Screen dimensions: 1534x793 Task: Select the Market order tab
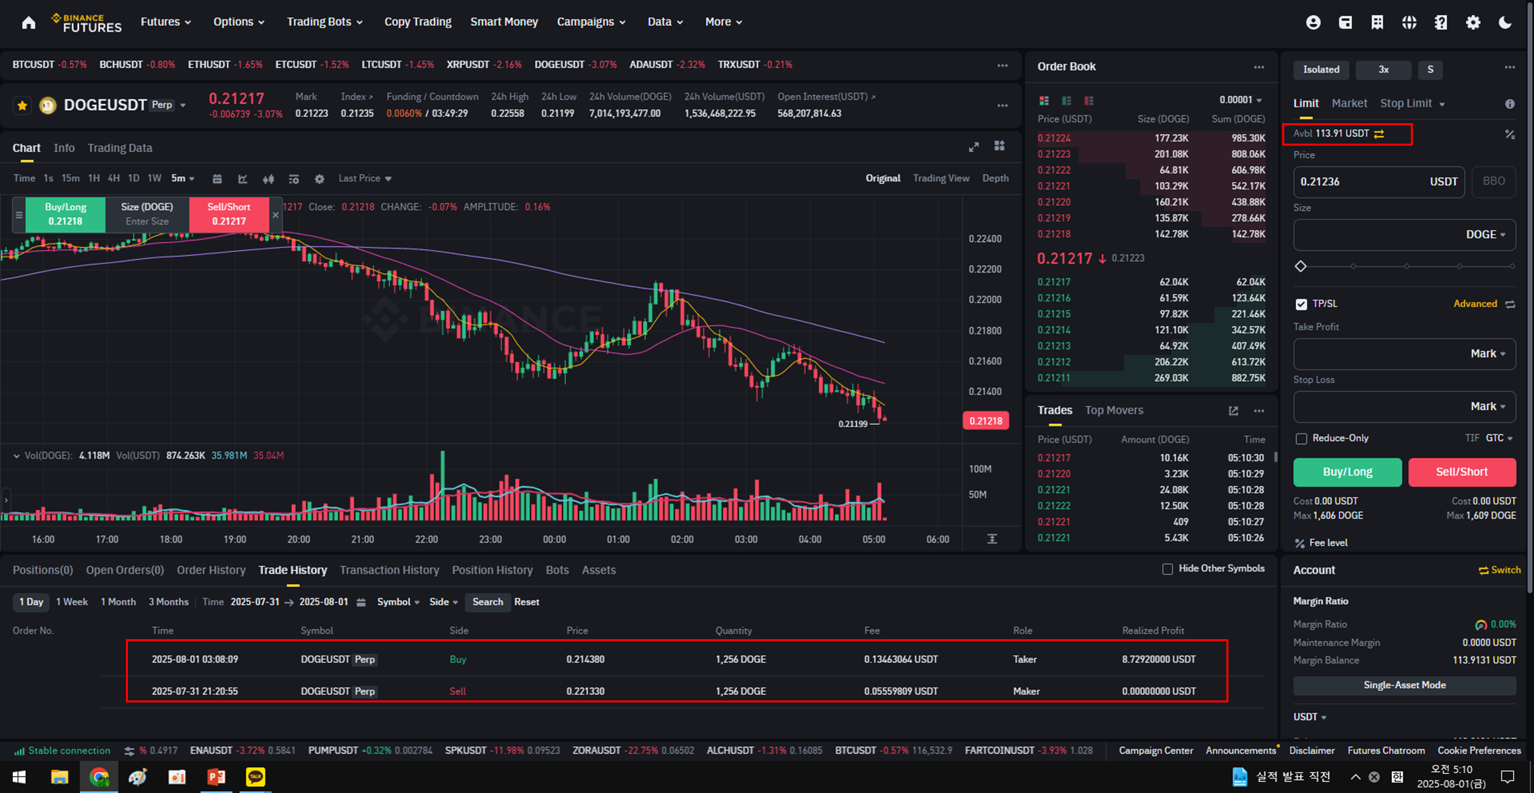(x=1349, y=103)
